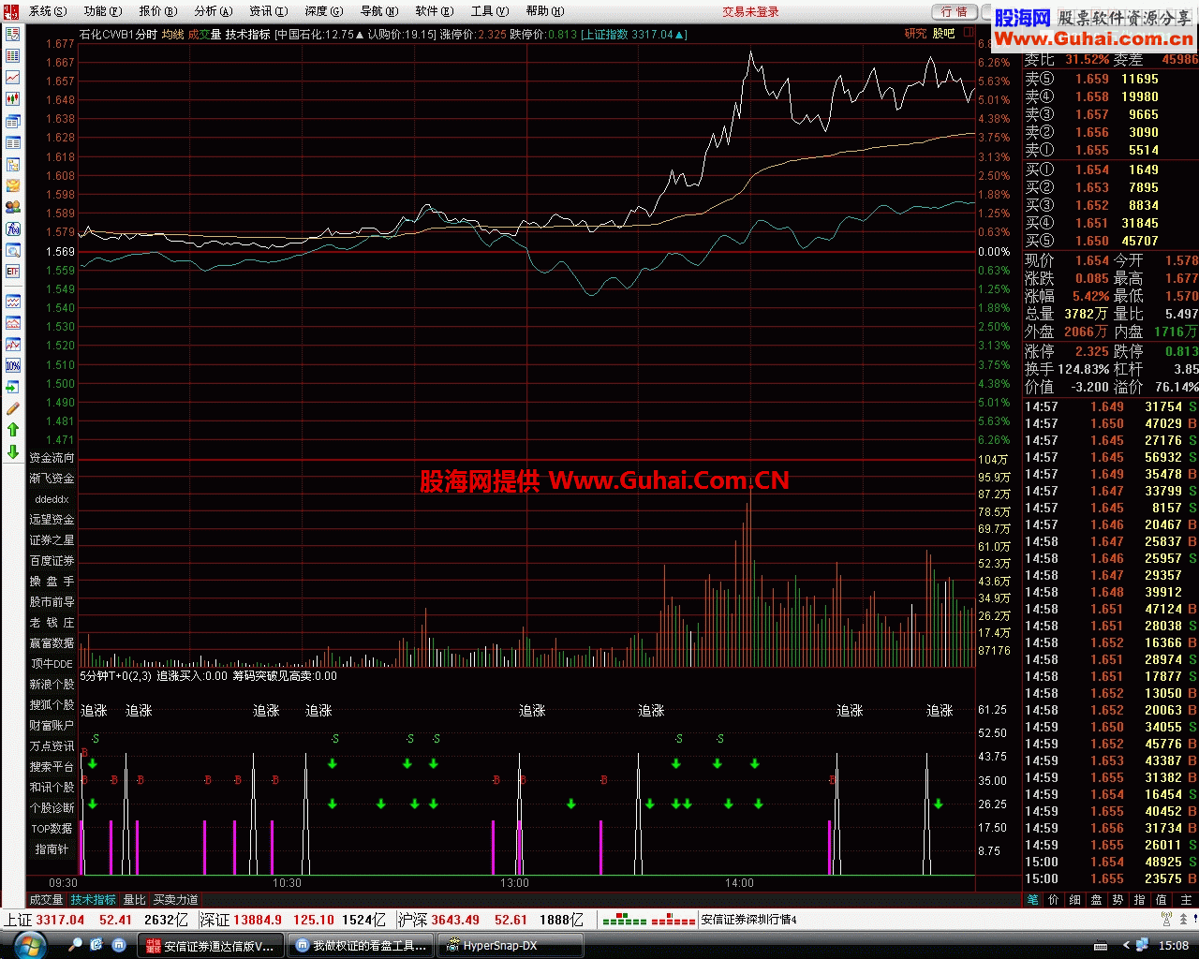Select the 指 tab in right panel

click(1140, 900)
